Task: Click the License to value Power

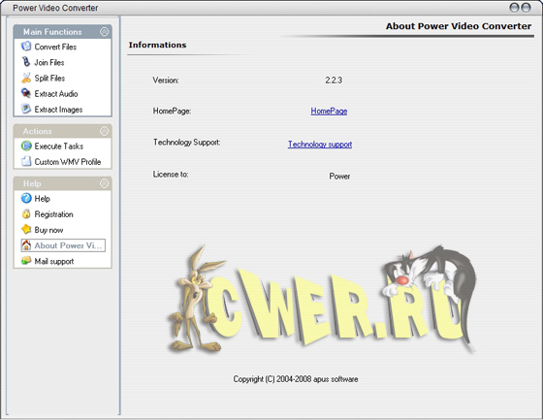Action: (x=339, y=177)
